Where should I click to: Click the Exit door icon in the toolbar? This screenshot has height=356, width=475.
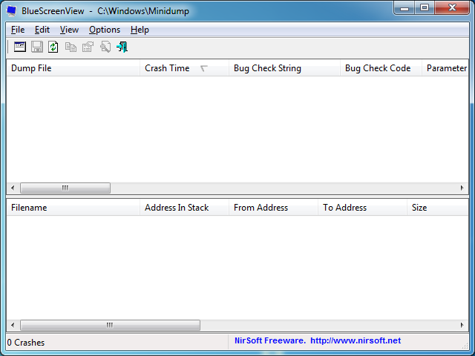(x=122, y=47)
